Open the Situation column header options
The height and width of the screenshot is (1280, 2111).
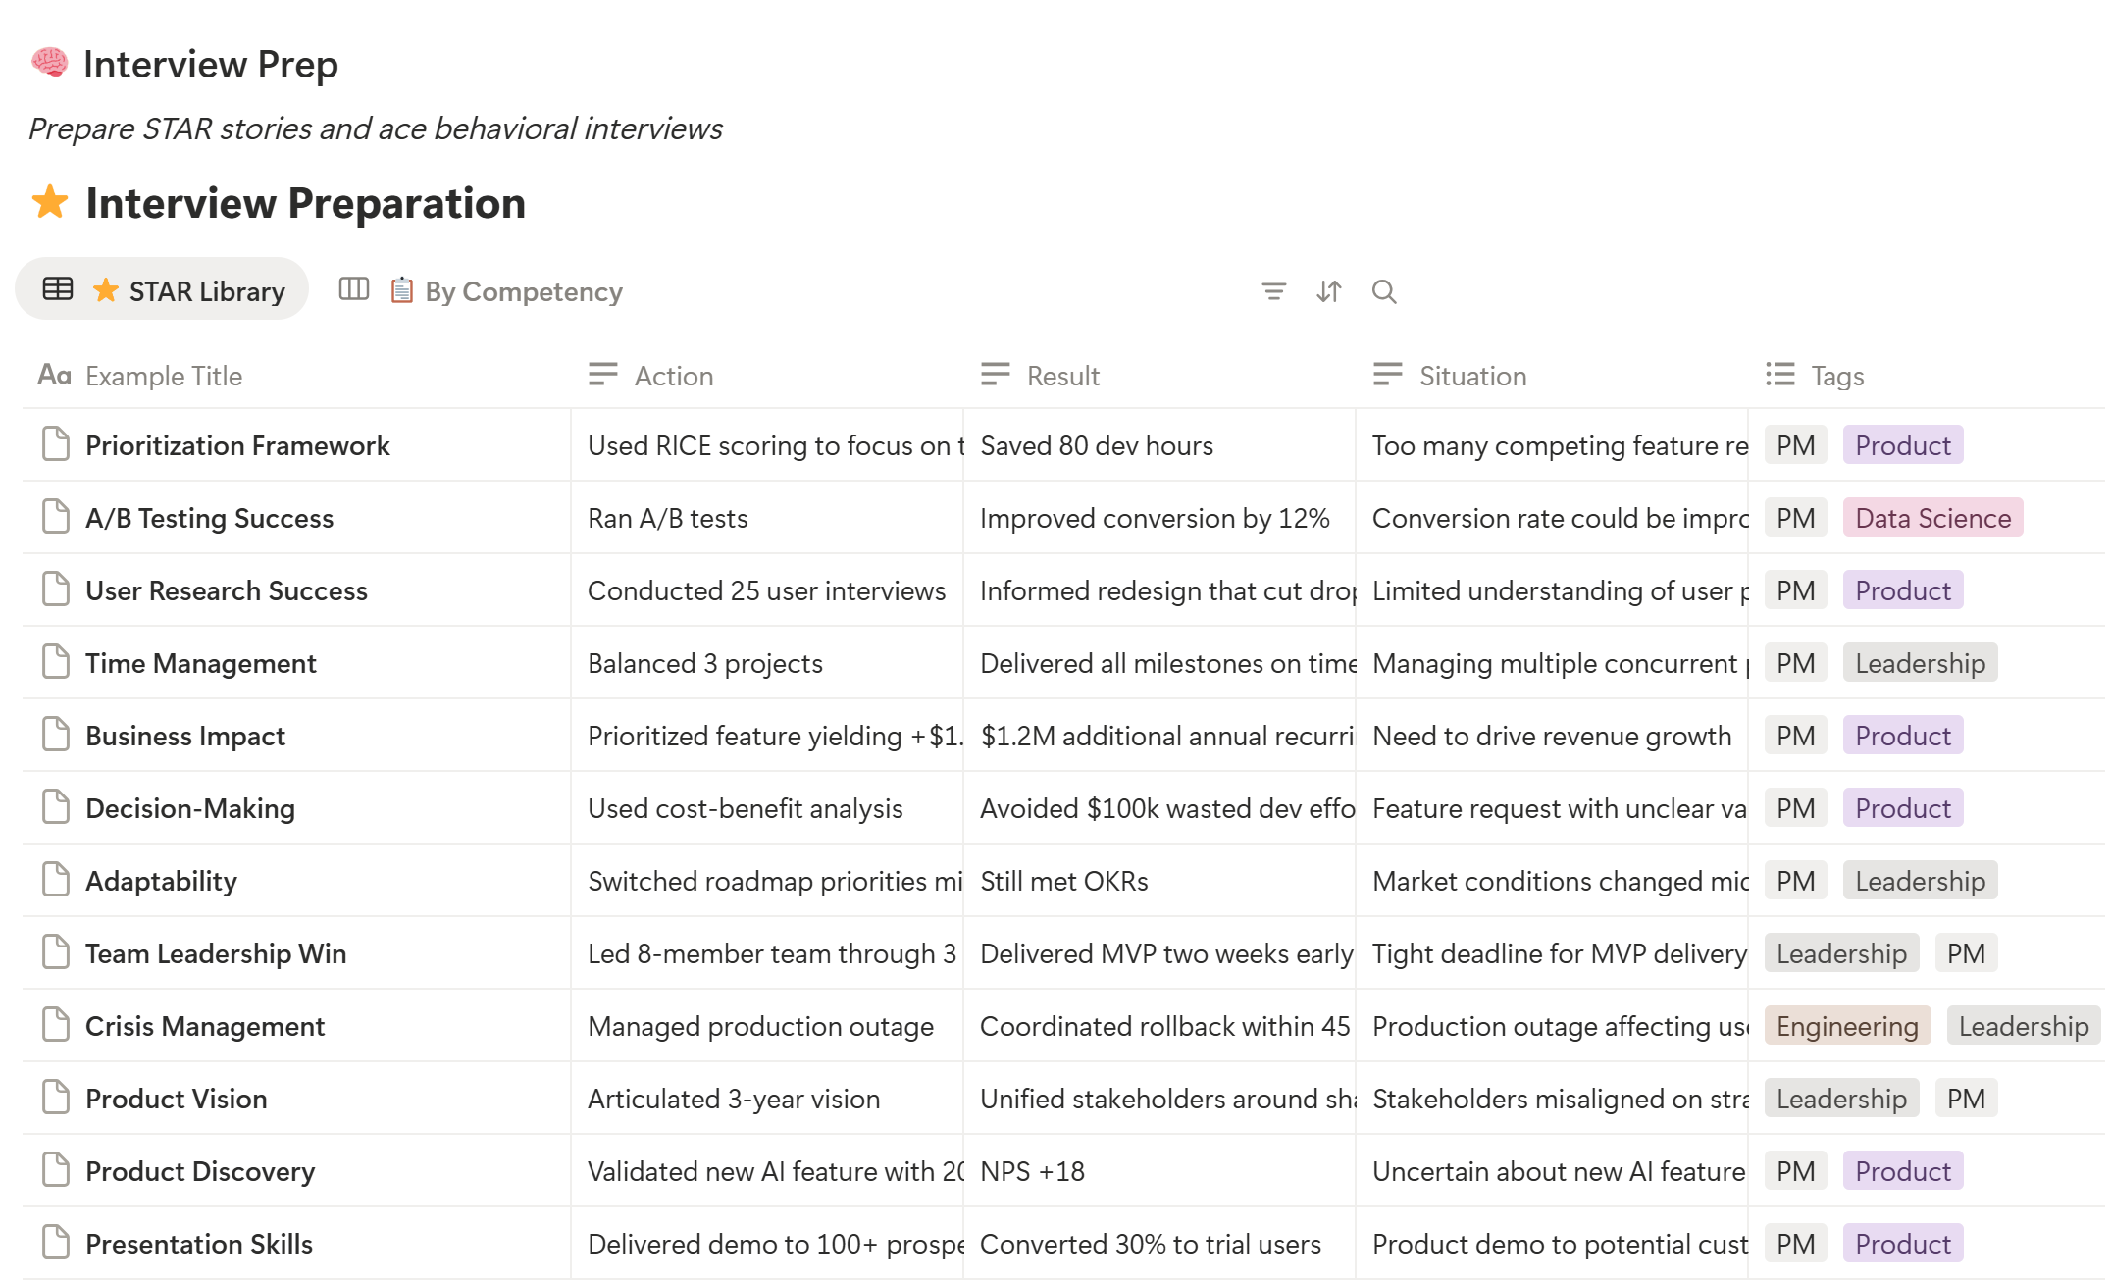point(1471,376)
